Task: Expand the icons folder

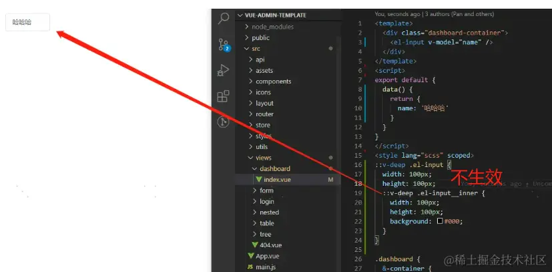Action: (x=251, y=92)
